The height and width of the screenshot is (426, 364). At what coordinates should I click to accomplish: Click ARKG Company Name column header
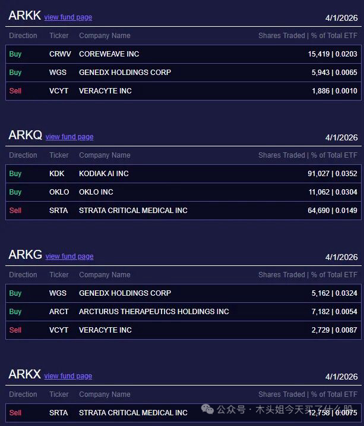coord(105,275)
